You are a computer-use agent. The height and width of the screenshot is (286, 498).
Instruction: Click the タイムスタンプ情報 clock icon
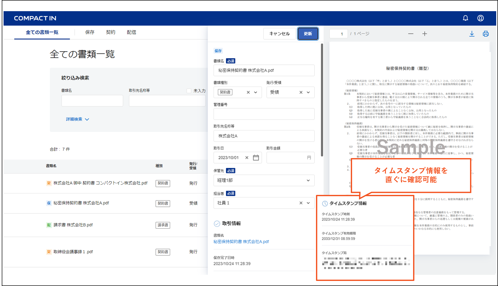click(x=325, y=204)
